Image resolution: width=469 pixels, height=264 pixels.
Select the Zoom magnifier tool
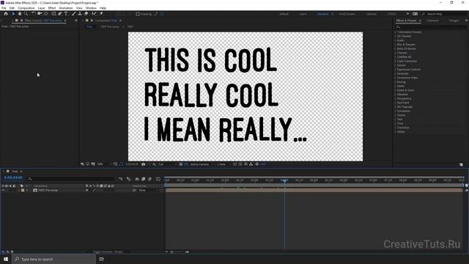click(x=26, y=14)
